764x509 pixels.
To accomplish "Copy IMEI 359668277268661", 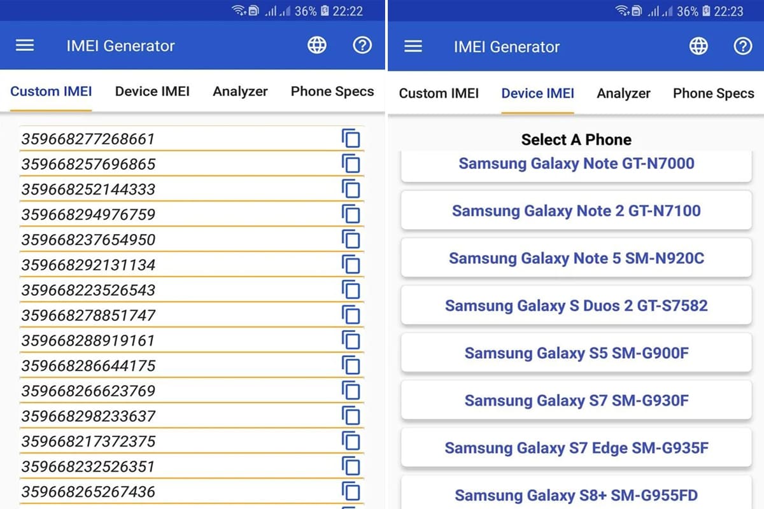I will pyautogui.click(x=351, y=138).
